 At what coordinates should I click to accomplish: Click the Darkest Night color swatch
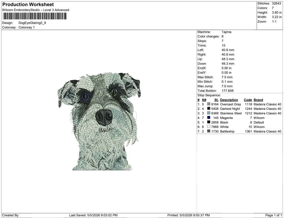tap(209, 108)
